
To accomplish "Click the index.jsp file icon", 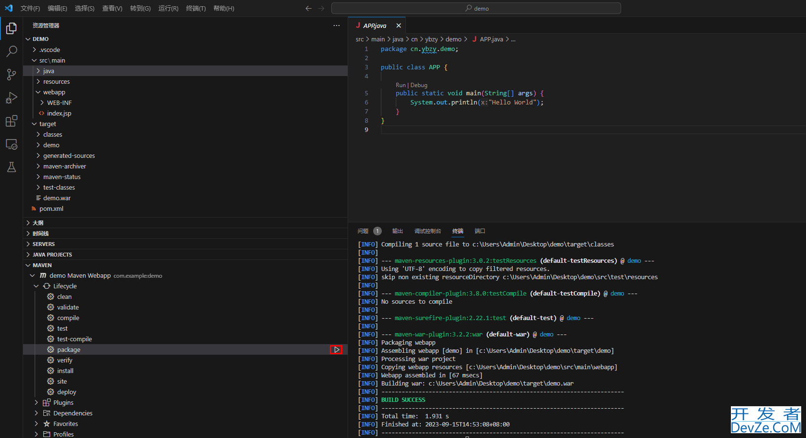I will (41, 113).
